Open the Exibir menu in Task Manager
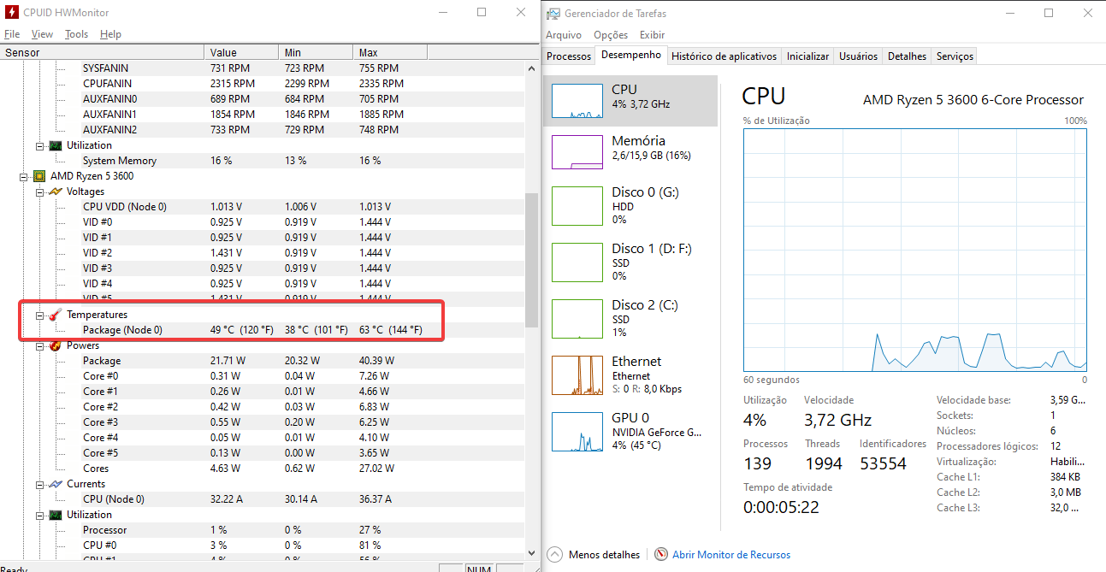 [652, 35]
